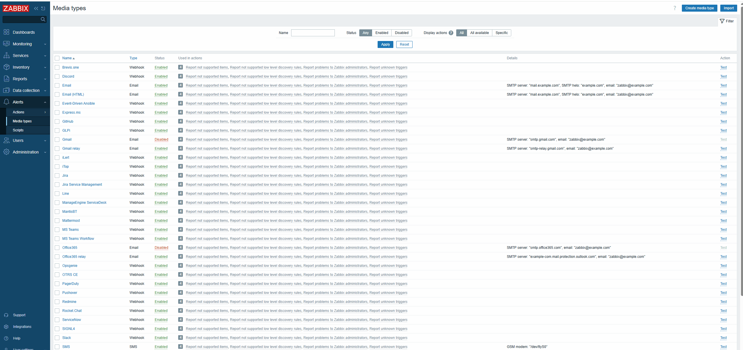The height and width of the screenshot is (350, 743).
Task: Click the Display actions help question mark
Action: click(x=451, y=33)
